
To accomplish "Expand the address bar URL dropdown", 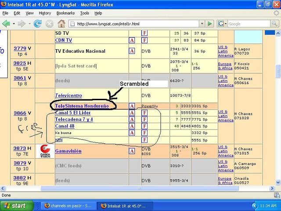I will [x=202, y=24].
